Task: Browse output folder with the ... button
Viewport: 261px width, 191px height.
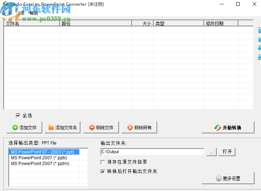Action: click(212, 152)
